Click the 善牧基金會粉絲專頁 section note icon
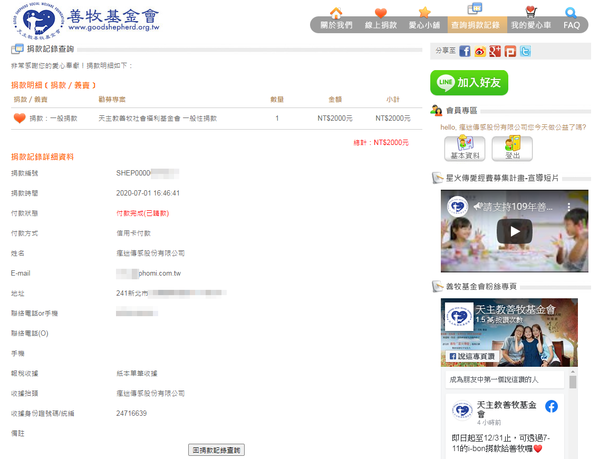The width and height of the screenshot is (599, 459). coord(437,286)
